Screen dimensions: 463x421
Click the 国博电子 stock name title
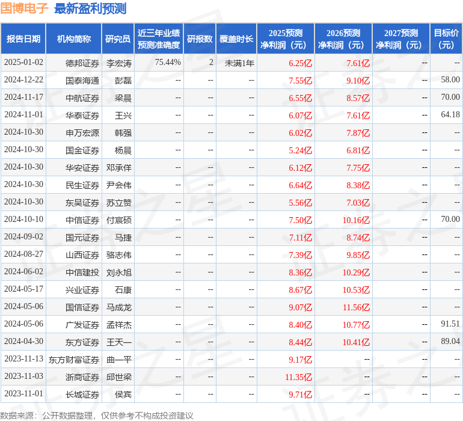24,8
